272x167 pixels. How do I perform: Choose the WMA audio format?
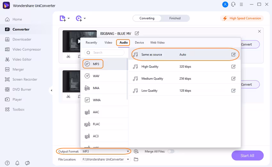104,100
